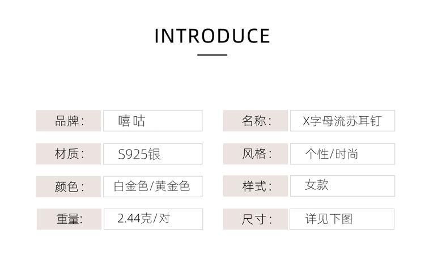Click the 样式 label cell
425x259 pixels.
coord(256,186)
